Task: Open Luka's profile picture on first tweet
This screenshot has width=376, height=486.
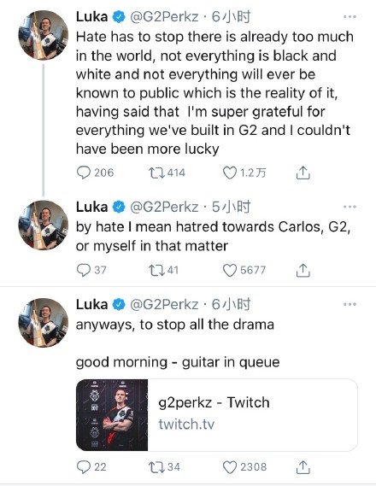Action: pyautogui.click(x=43, y=35)
